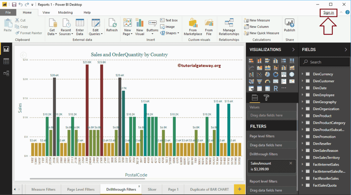The image size is (351, 195).
Task: Select the treemap visualization
Action: point(283,75)
